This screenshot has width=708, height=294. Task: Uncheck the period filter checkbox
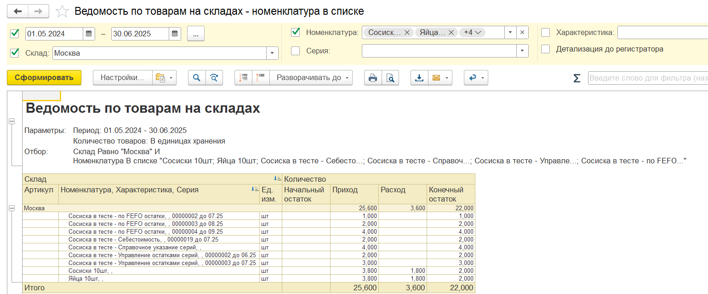click(x=15, y=33)
